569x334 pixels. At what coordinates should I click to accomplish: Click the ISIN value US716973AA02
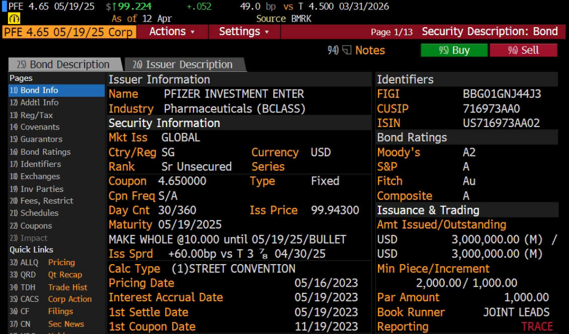point(501,123)
